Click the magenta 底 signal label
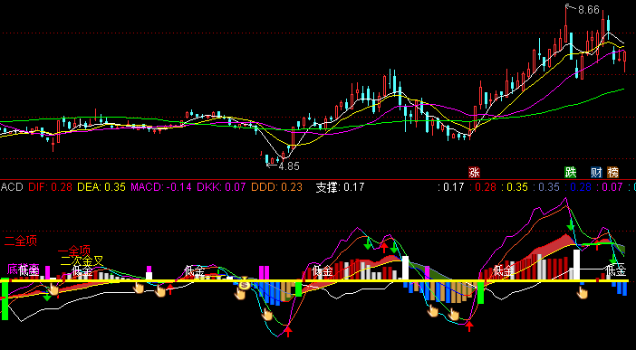Image resolution: width=636 pixels, height=350 pixels. pos(13,269)
